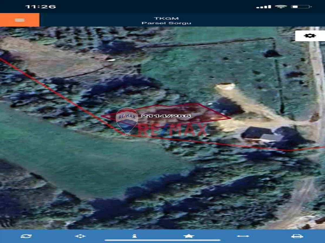
Task: Select the parcel label 2114/265
Action: tap(166, 116)
